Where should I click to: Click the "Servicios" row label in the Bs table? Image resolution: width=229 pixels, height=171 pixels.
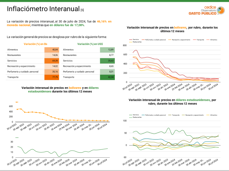coord(12,61)
